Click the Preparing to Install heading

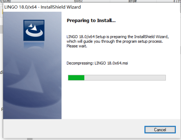(x=91, y=21)
